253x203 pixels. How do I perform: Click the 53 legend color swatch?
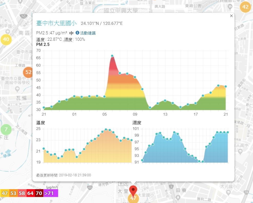pyautogui.click(x=13, y=193)
